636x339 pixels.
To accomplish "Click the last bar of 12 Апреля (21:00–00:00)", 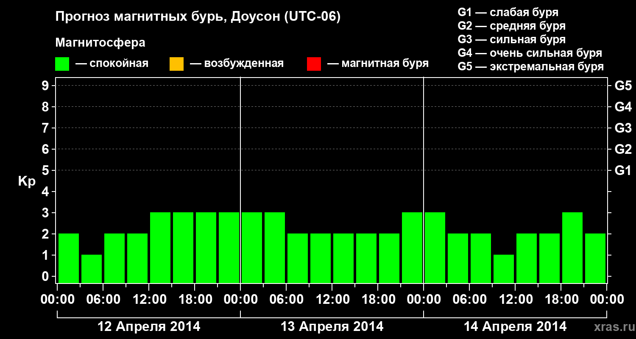I will [x=229, y=247].
